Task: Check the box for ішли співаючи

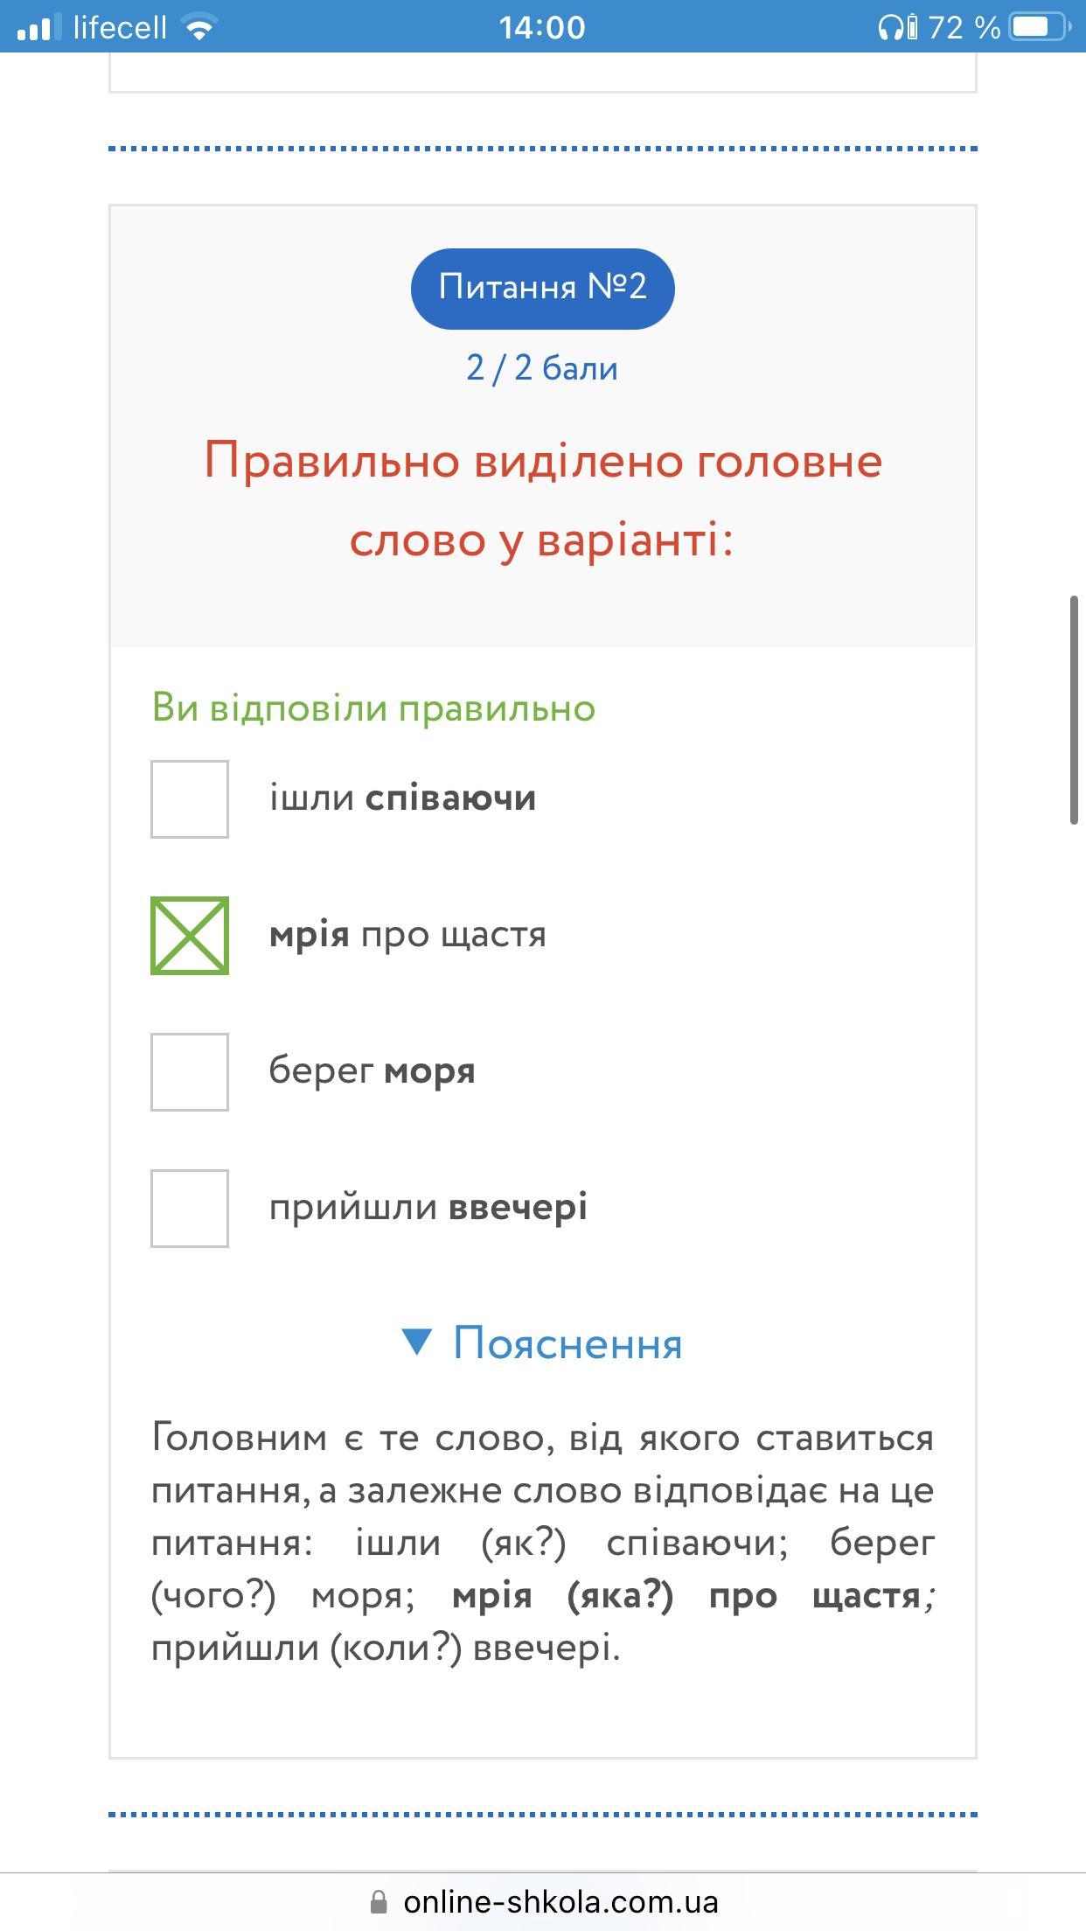Action: (190, 799)
